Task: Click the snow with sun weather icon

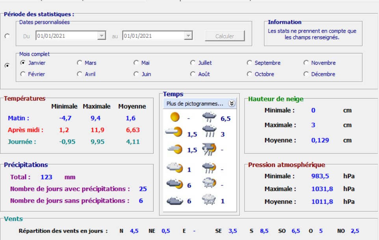Action: pyautogui.click(x=208, y=184)
